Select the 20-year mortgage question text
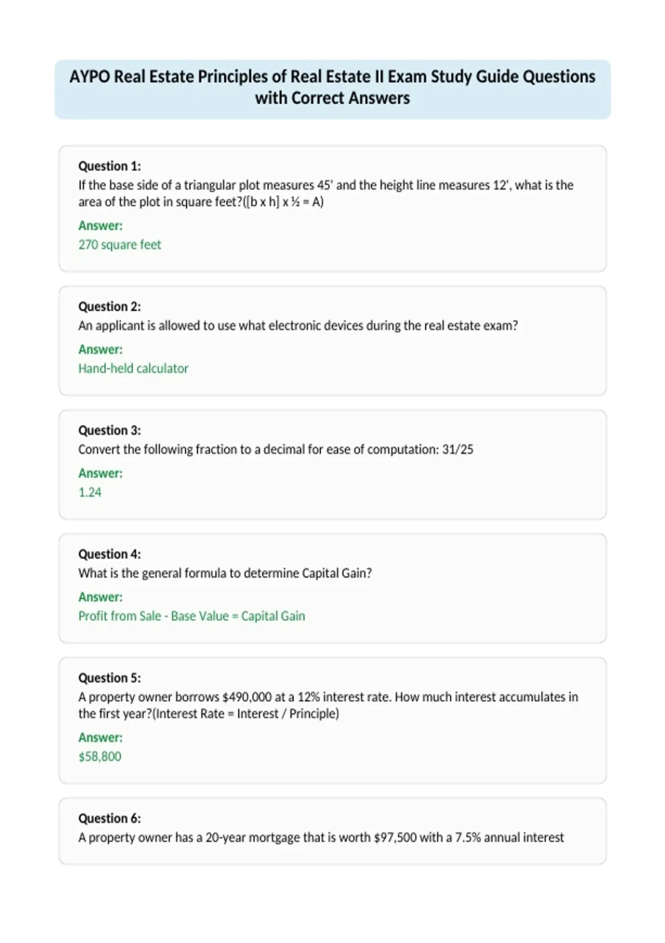 tap(321, 838)
